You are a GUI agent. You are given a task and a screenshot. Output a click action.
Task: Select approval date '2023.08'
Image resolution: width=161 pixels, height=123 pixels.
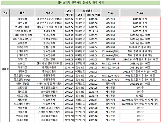(x=93, y=63)
